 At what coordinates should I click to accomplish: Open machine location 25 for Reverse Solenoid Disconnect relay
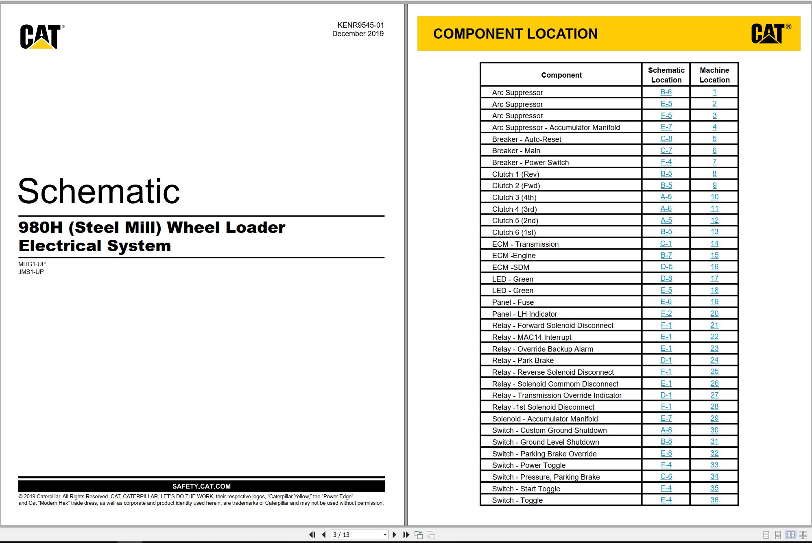(x=714, y=371)
